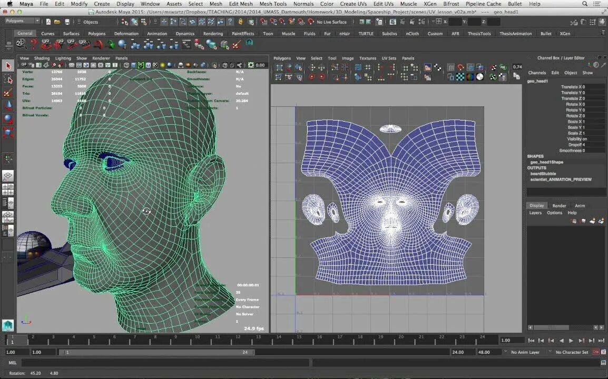
Task: Switch to the Polygons shelf tab
Action: (x=96, y=34)
